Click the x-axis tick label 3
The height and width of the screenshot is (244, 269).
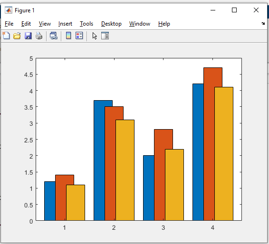click(x=163, y=228)
